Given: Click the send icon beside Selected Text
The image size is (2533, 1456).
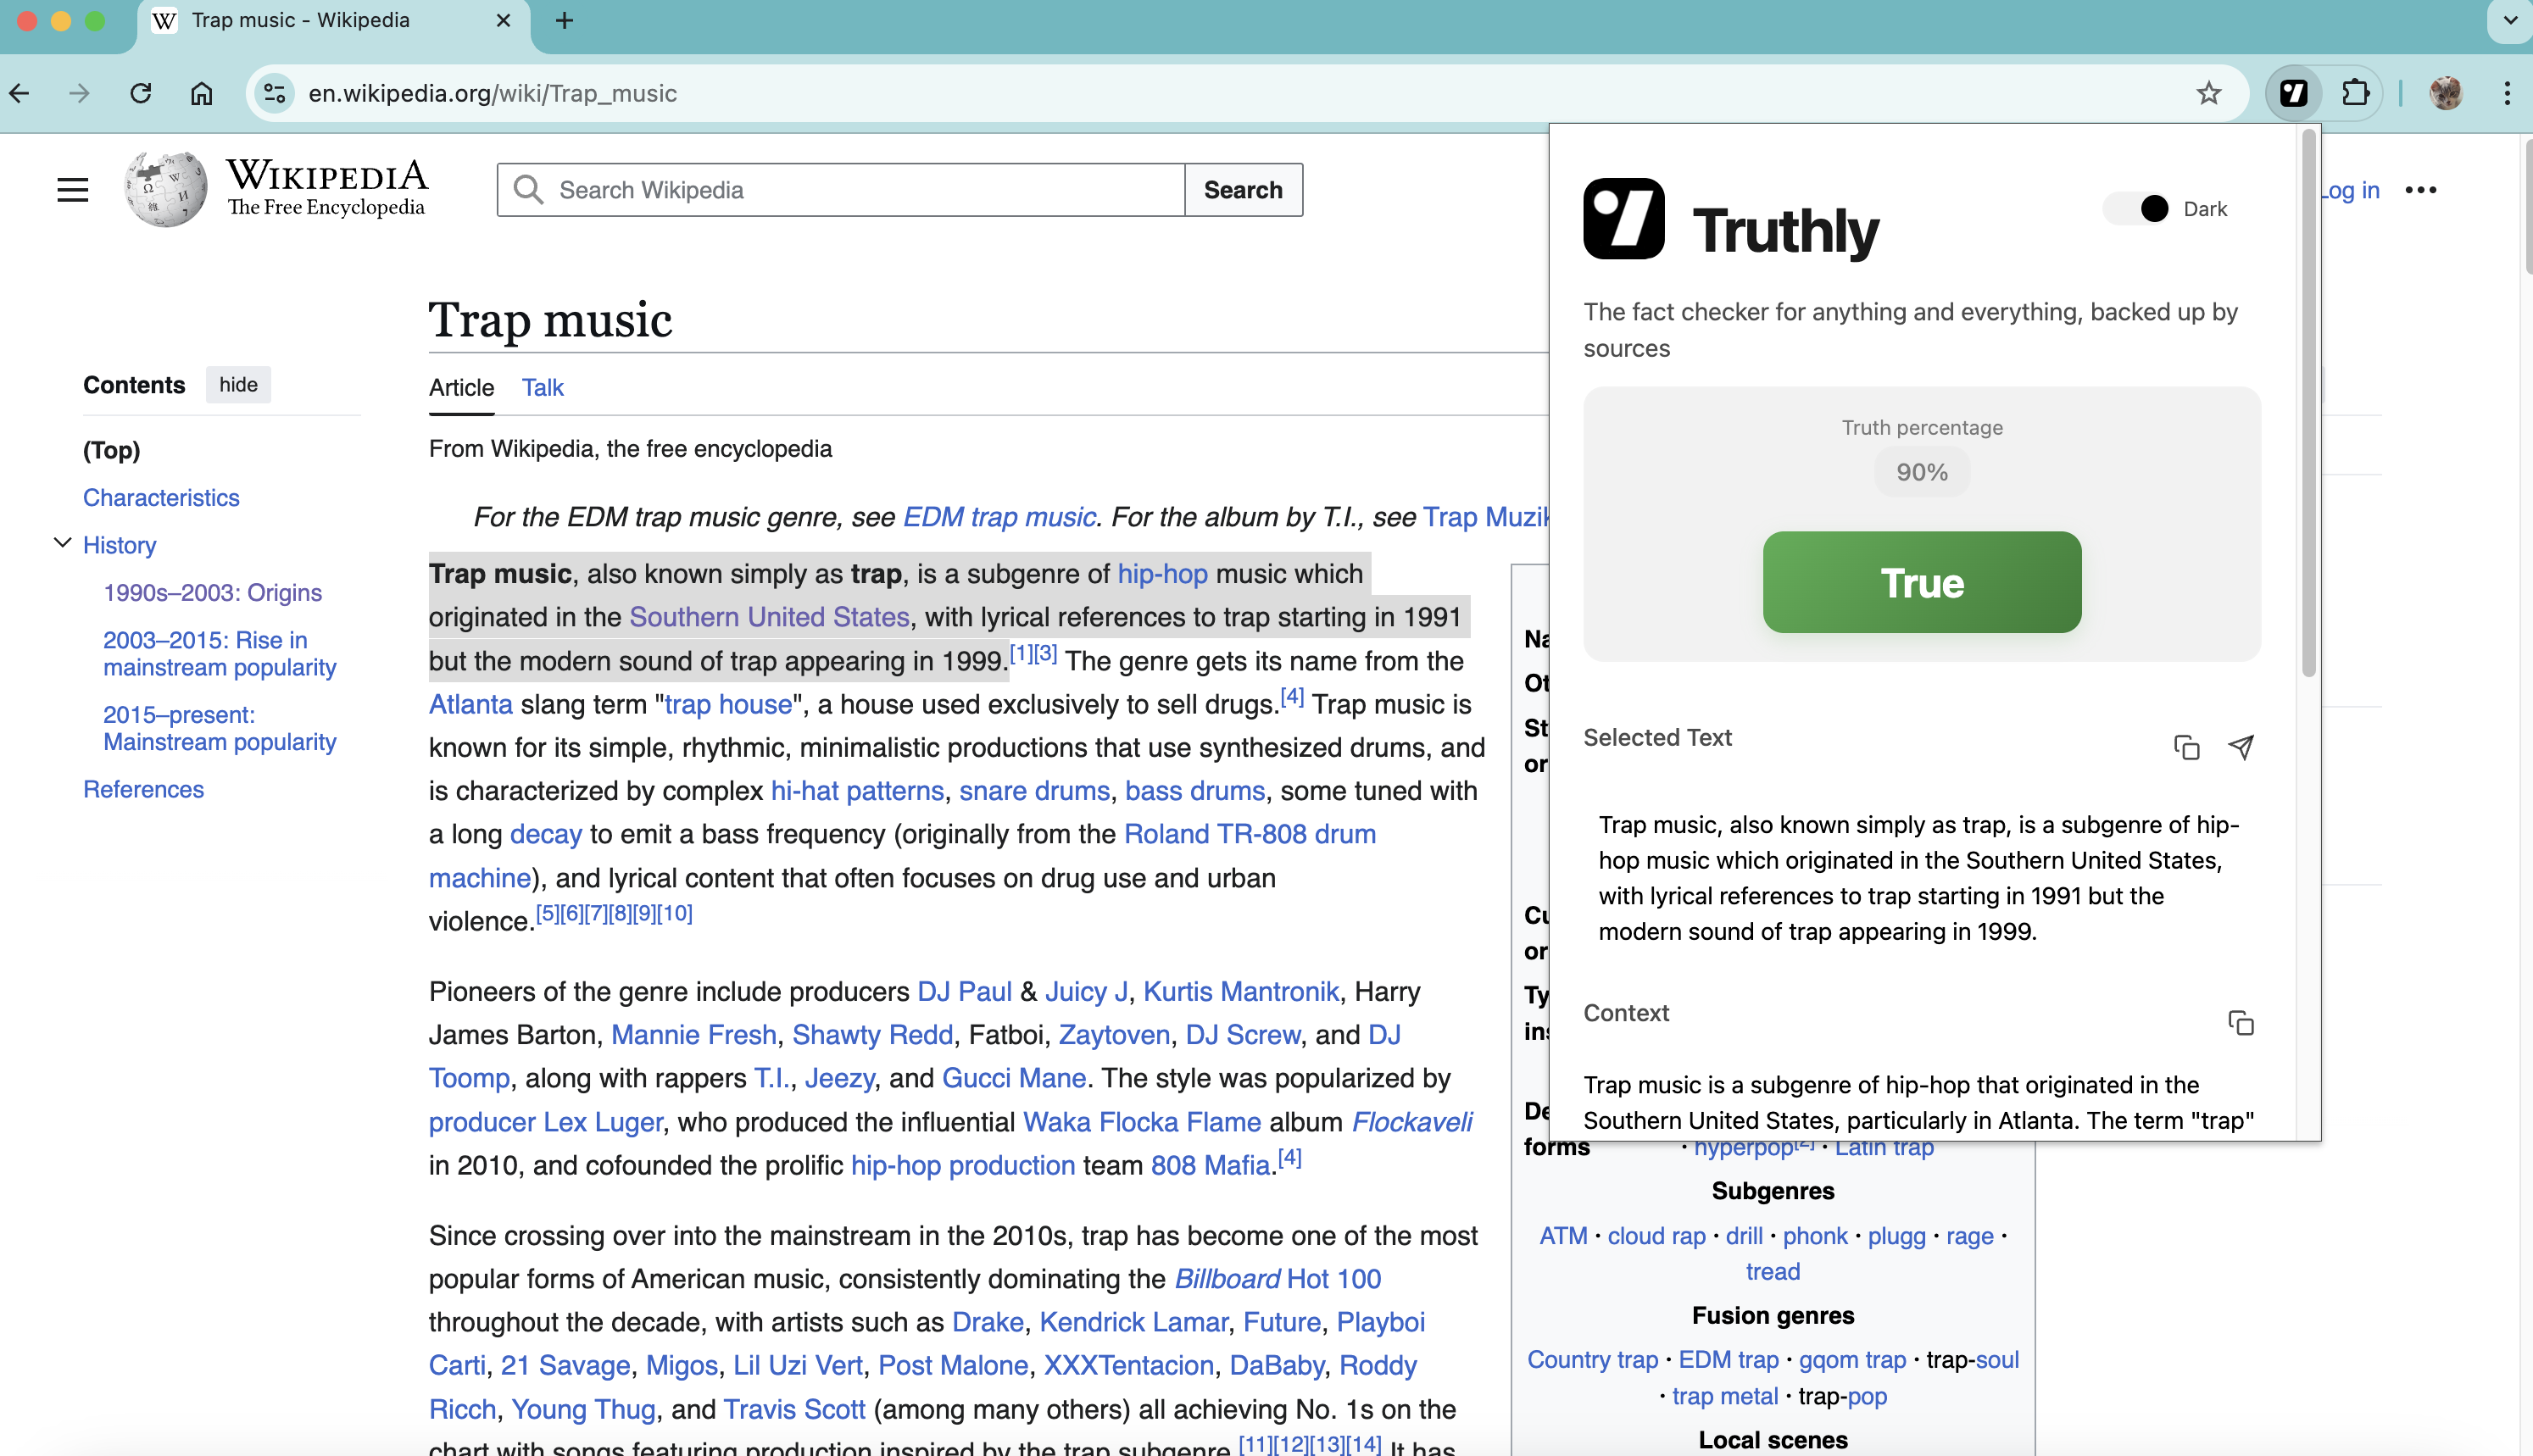Looking at the screenshot, I should click(2241, 747).
